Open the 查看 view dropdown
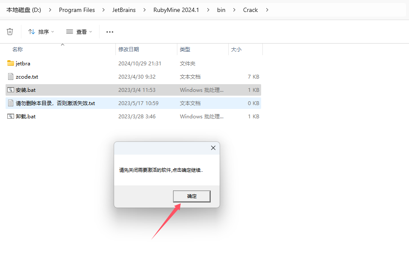This screenshot has width=409, height=267. (79, 32)
